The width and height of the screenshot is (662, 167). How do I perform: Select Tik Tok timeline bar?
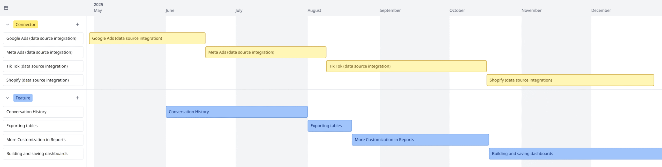click(406, 66)
